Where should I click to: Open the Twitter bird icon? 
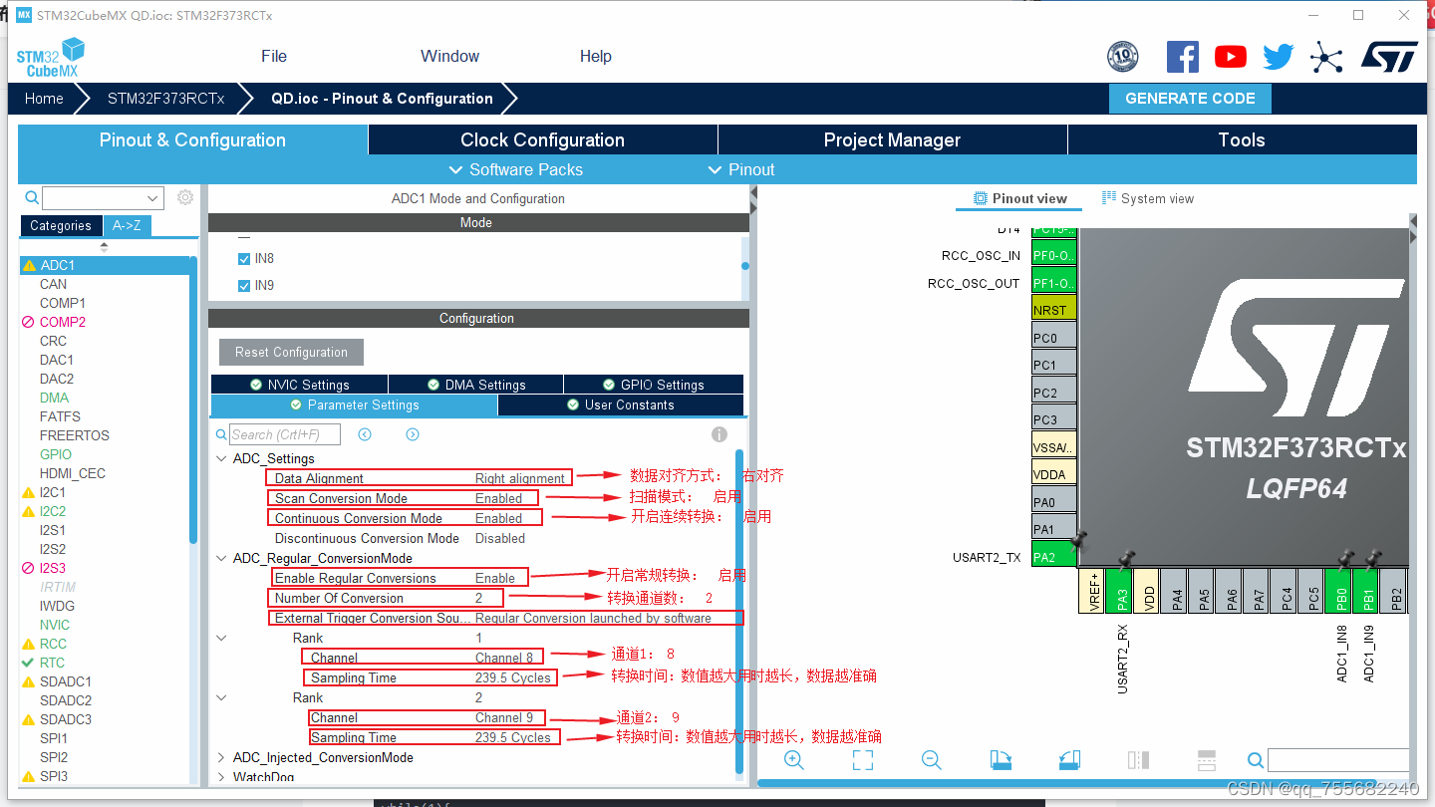point(1279,57)
